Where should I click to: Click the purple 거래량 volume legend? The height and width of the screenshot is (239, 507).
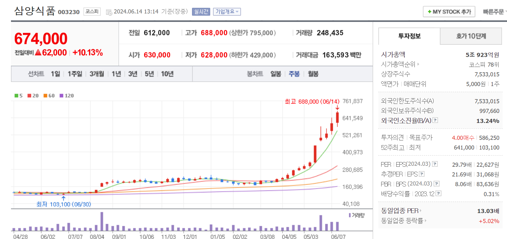click(x=357, y=215)
